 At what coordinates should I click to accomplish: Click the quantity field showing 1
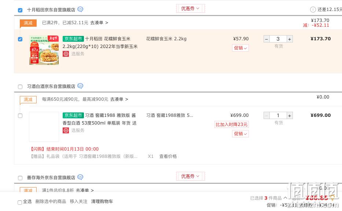pyautogui.click(x=278, y=115)
